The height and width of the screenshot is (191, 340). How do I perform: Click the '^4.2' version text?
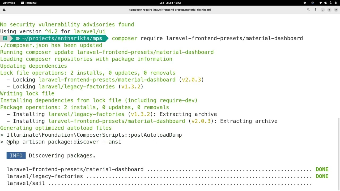pos(51,31)
